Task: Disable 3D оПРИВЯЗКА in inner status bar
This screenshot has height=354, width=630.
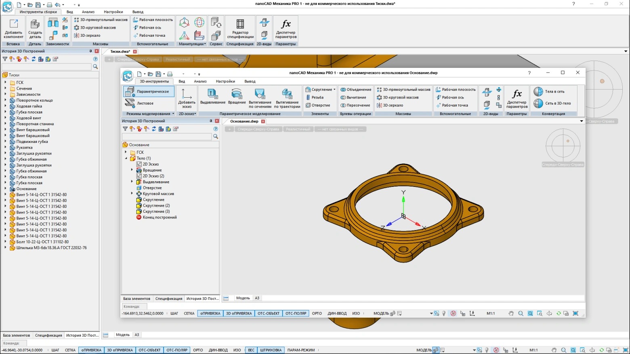Action: click(x=239, y=314)
